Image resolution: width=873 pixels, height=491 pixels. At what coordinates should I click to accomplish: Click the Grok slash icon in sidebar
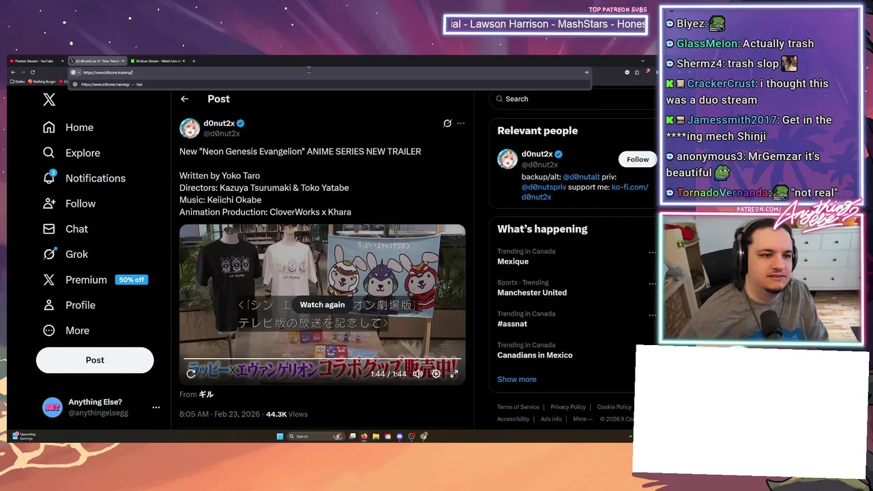point(49,254)
